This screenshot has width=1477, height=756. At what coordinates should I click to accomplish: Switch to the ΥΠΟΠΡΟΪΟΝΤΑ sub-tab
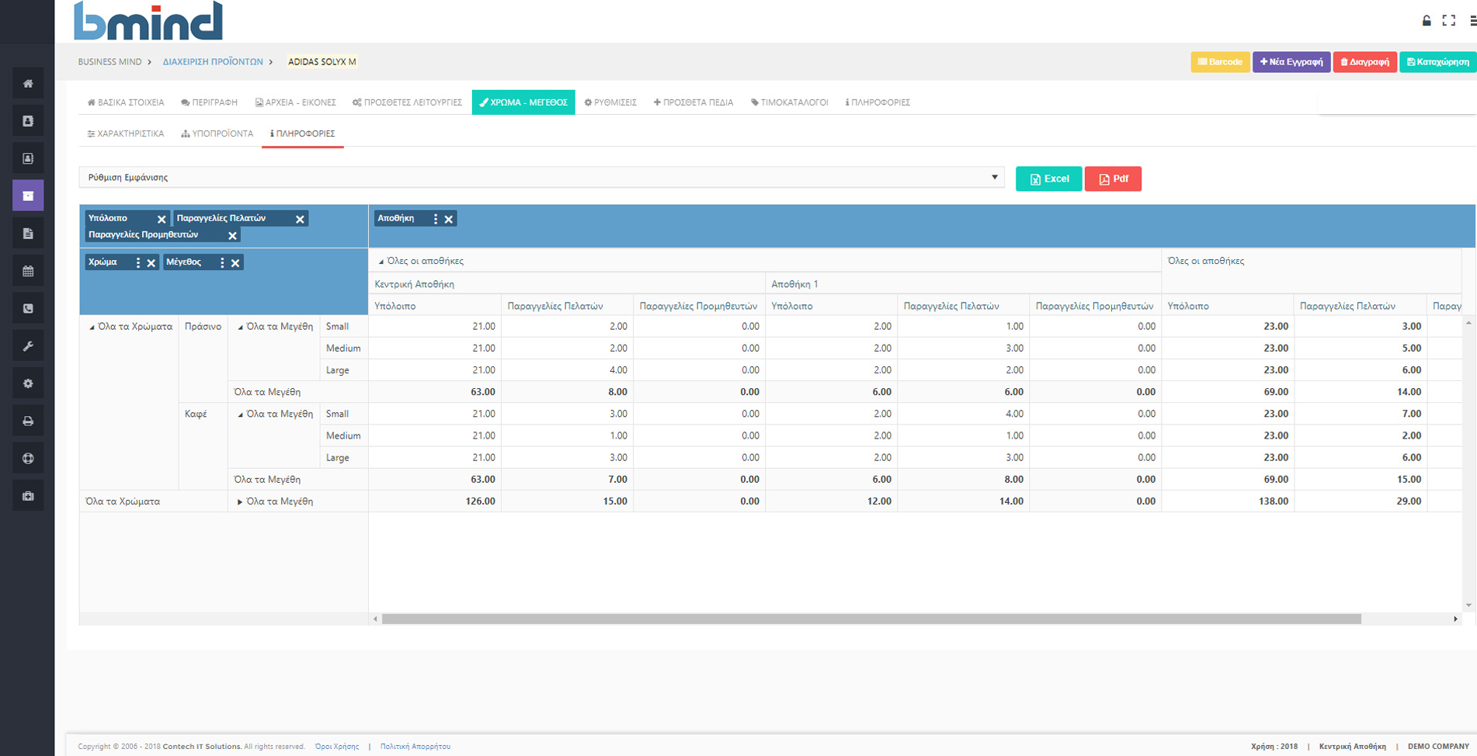(217, 134)
